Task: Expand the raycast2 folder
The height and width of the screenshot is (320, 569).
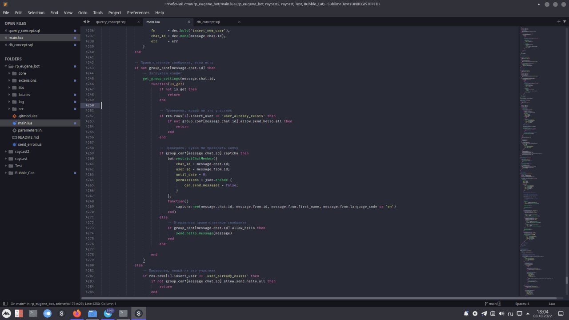Action: tap(5, 152)
